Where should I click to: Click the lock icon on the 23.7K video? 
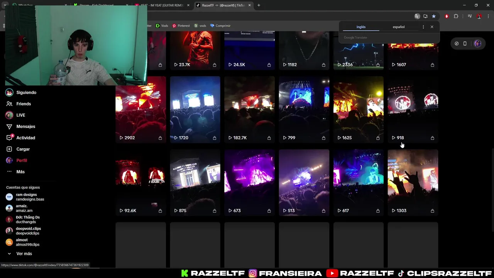(215, 65)
